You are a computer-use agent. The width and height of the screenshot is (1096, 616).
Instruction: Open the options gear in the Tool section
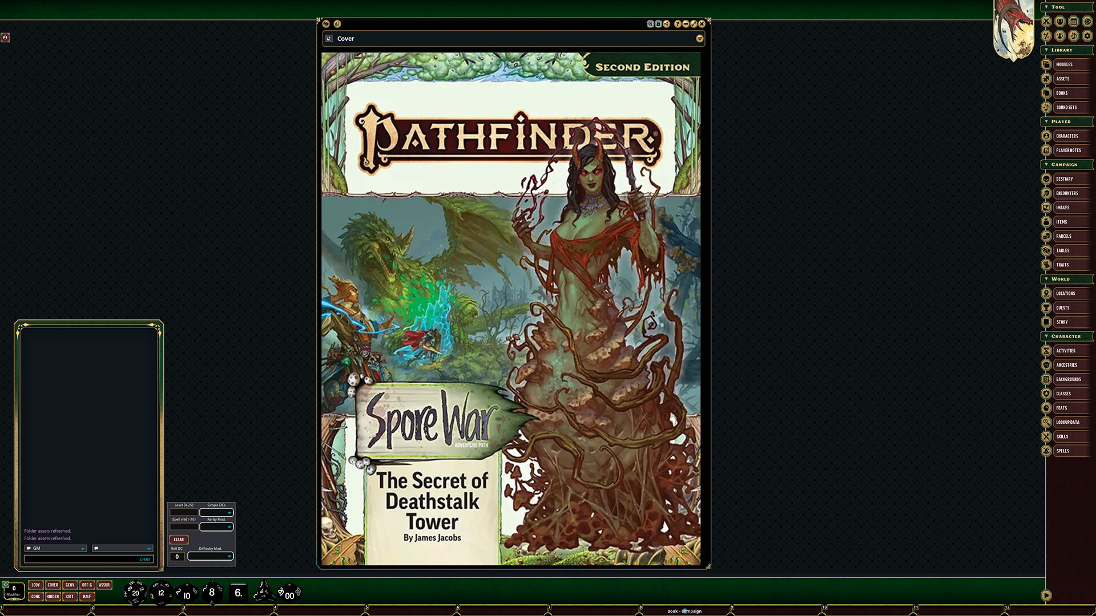[x=1087, y=36]
